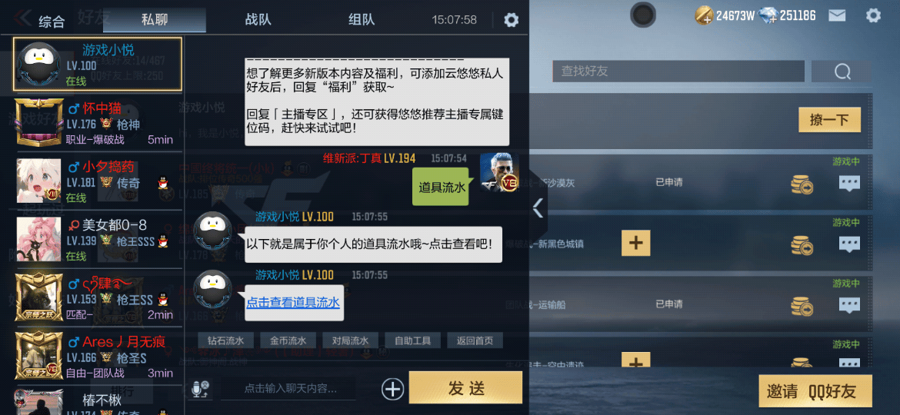Click the friend search magnifier button

click(x=842, y=71)
